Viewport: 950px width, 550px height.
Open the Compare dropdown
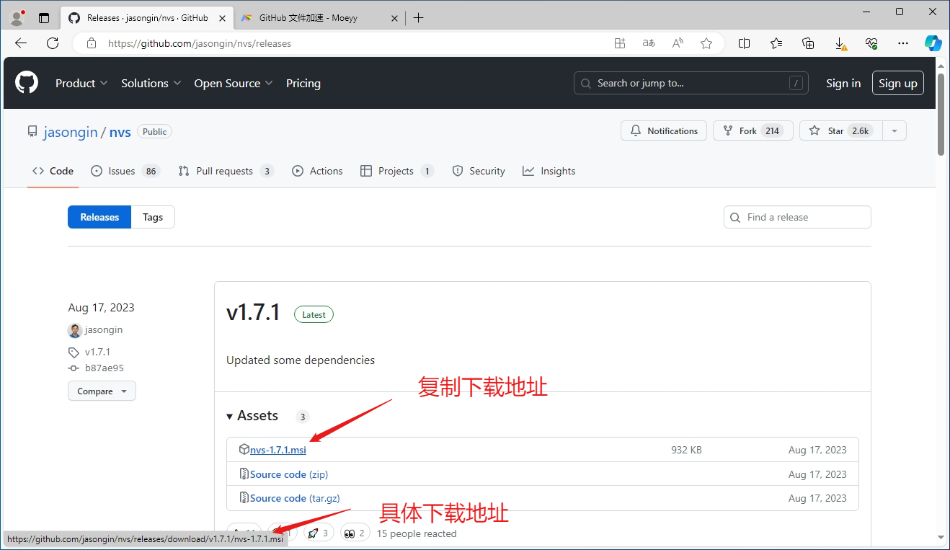[102, 391]
